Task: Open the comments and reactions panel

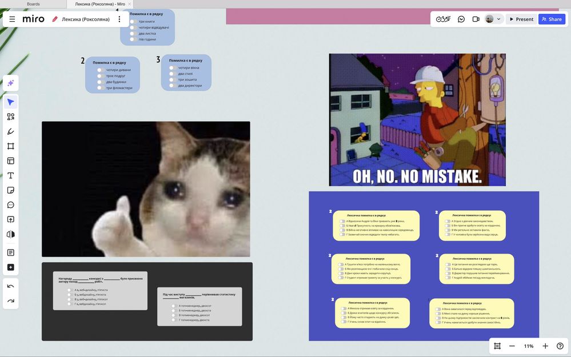Action: 461,19
